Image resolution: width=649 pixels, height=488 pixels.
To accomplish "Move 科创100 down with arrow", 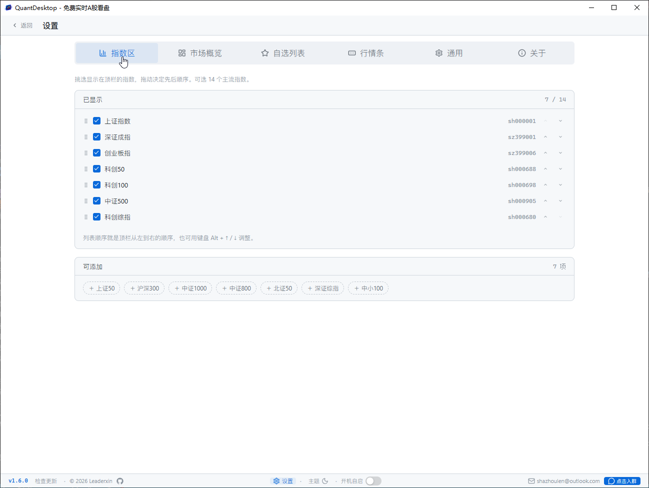I will coord(560,185).
